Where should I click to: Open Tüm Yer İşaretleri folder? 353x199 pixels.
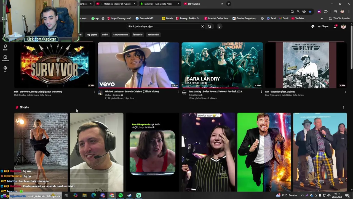tap(339, 19)
